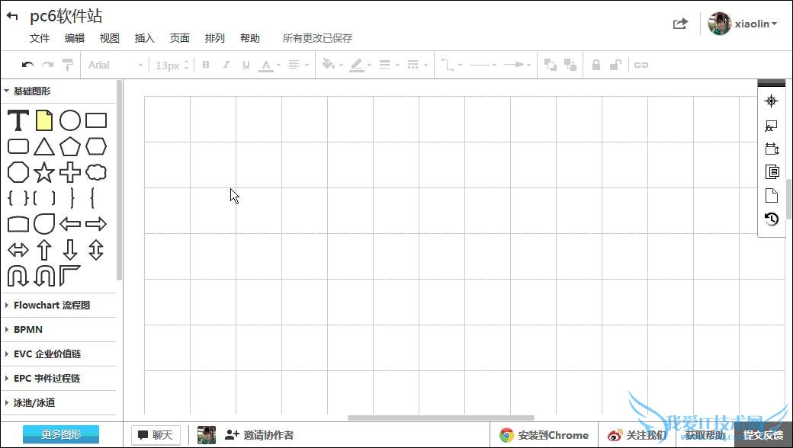Click the insert link icon
This screenshot has height=448, width=793.
click(x=641, y=65)
